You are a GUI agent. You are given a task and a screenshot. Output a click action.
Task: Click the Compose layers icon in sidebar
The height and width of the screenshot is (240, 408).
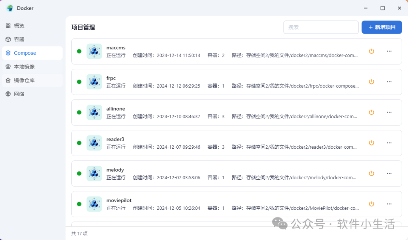(8, 53)
